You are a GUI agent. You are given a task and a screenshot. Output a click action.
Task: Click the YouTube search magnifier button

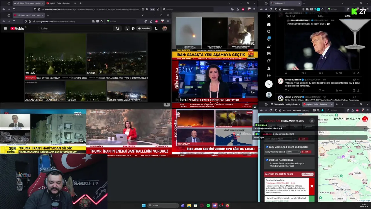[x=117, y=28]
